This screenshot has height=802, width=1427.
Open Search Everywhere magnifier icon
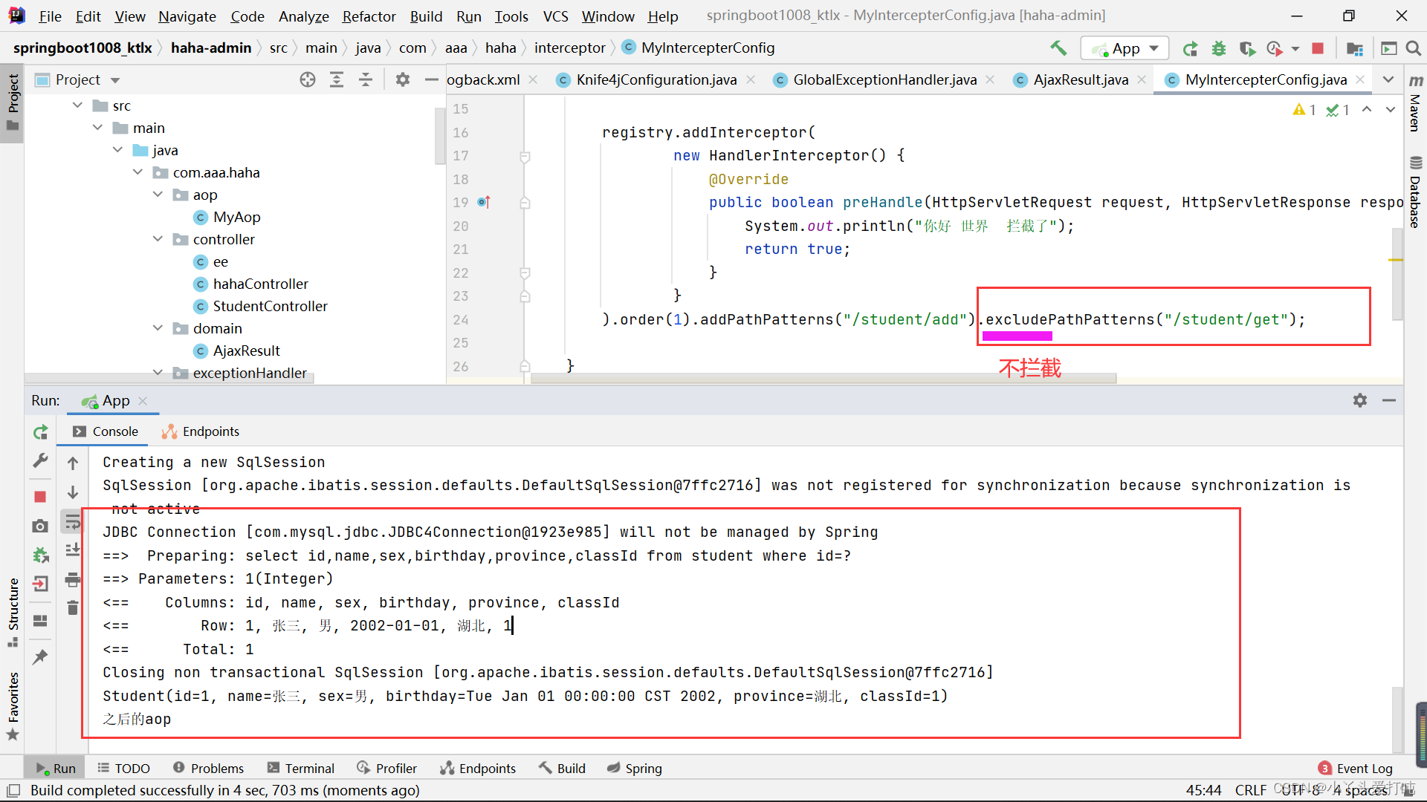tap(1414, 48)
